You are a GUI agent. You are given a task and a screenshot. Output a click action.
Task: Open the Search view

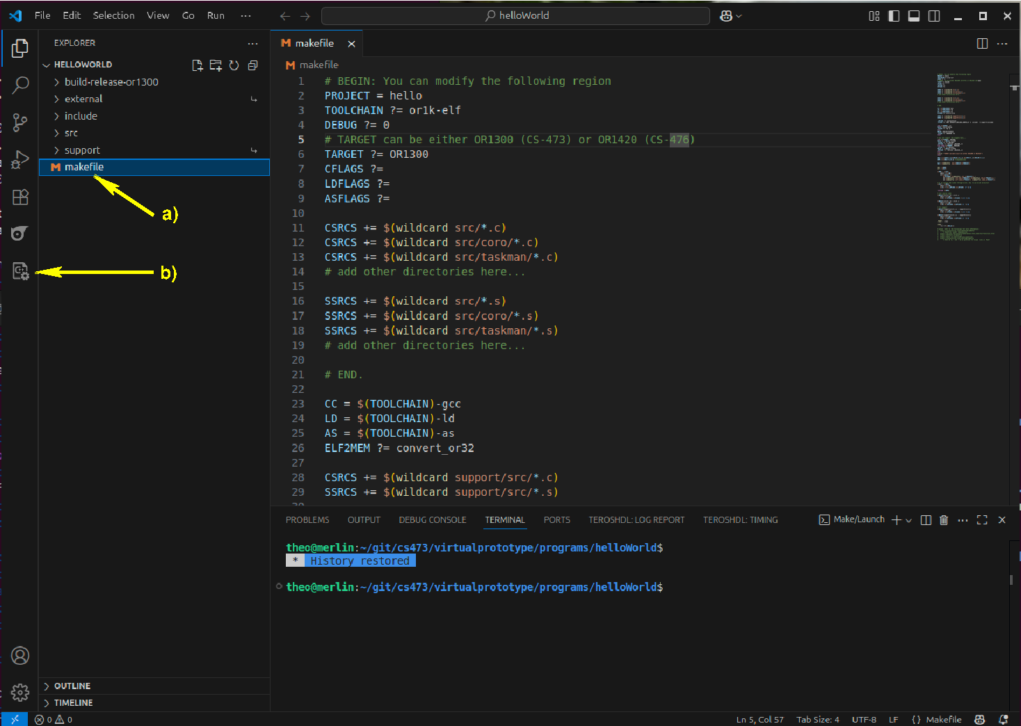coord(20,86)
